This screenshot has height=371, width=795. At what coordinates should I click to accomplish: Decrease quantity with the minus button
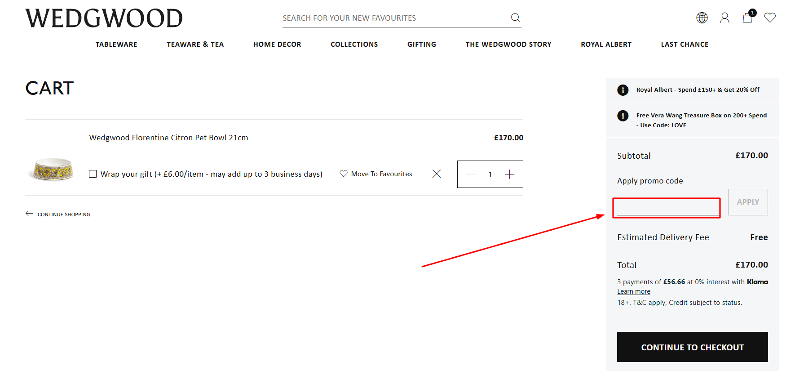[x=471, y=174]
